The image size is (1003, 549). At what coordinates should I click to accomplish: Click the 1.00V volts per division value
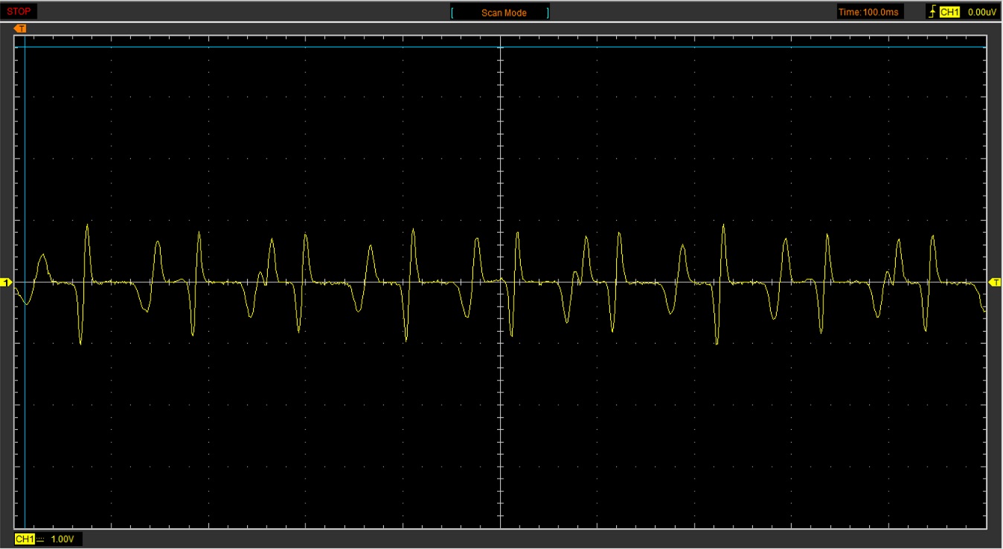[63, 539]
